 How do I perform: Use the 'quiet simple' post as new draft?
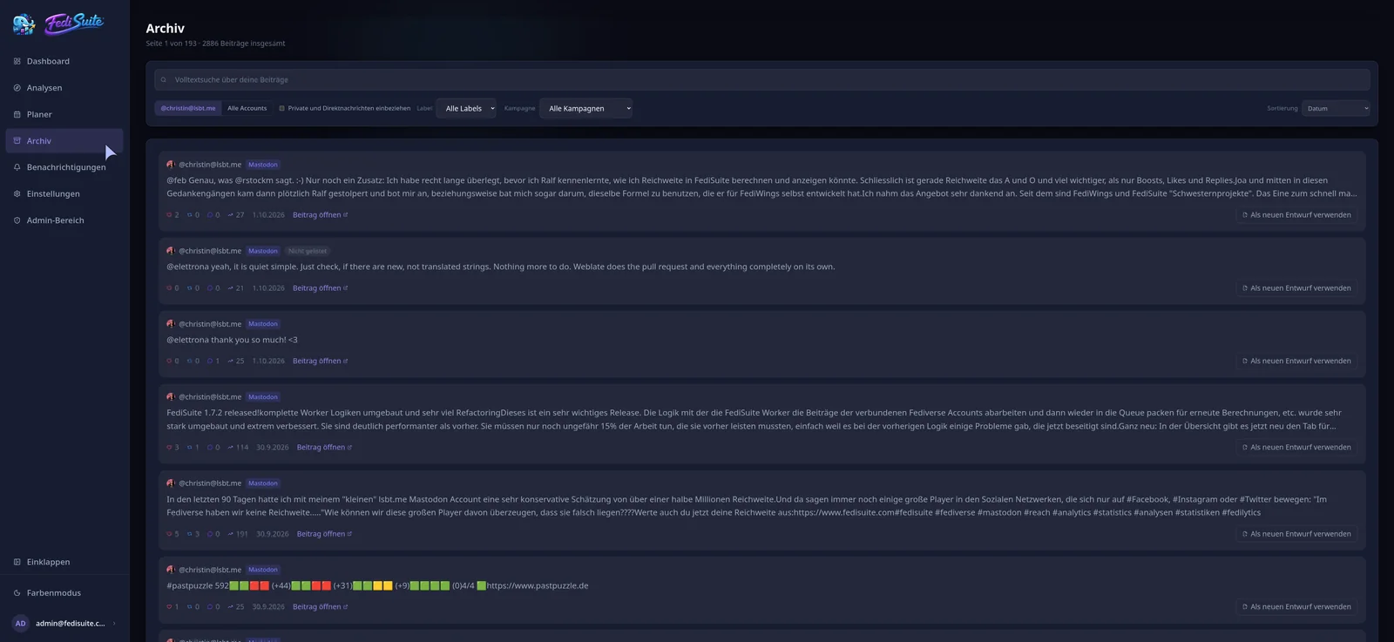pos(1296,288)
